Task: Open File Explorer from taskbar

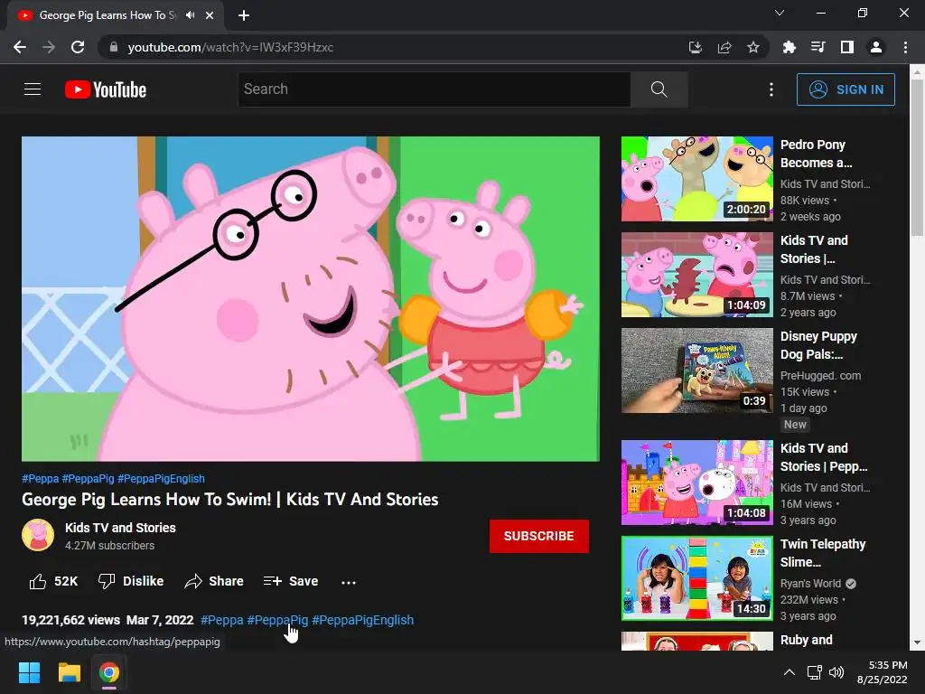Action: 69,672
